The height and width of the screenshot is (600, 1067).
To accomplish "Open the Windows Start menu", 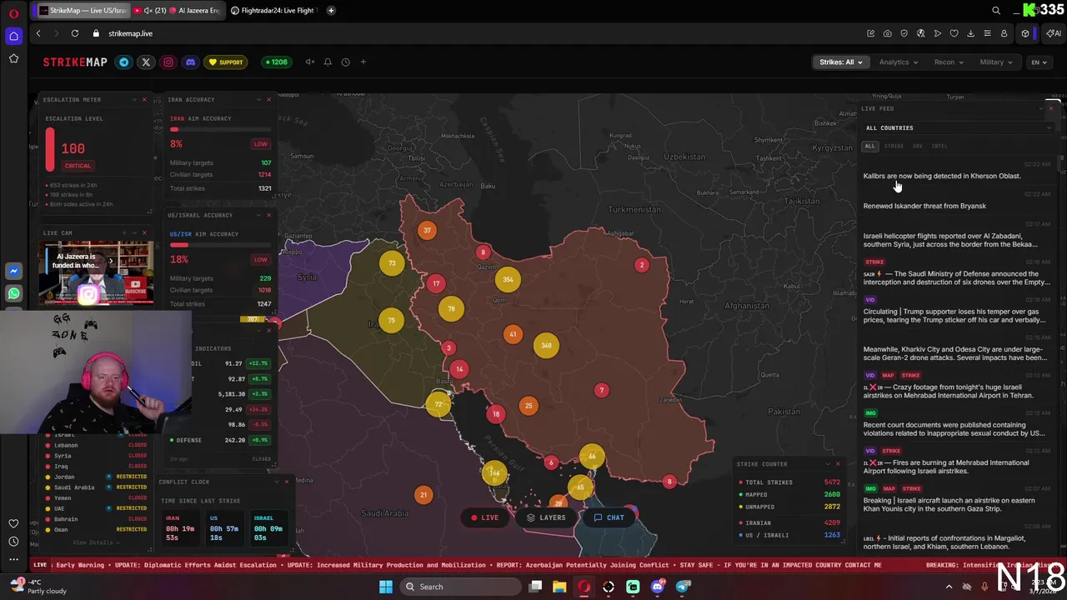I will 386,587.
